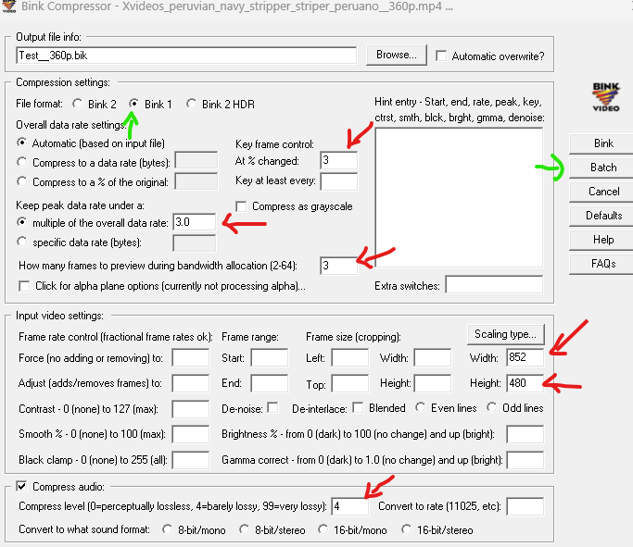Click the Brightness % value field
The image size is (633, 547).
[x=525, y=434]
